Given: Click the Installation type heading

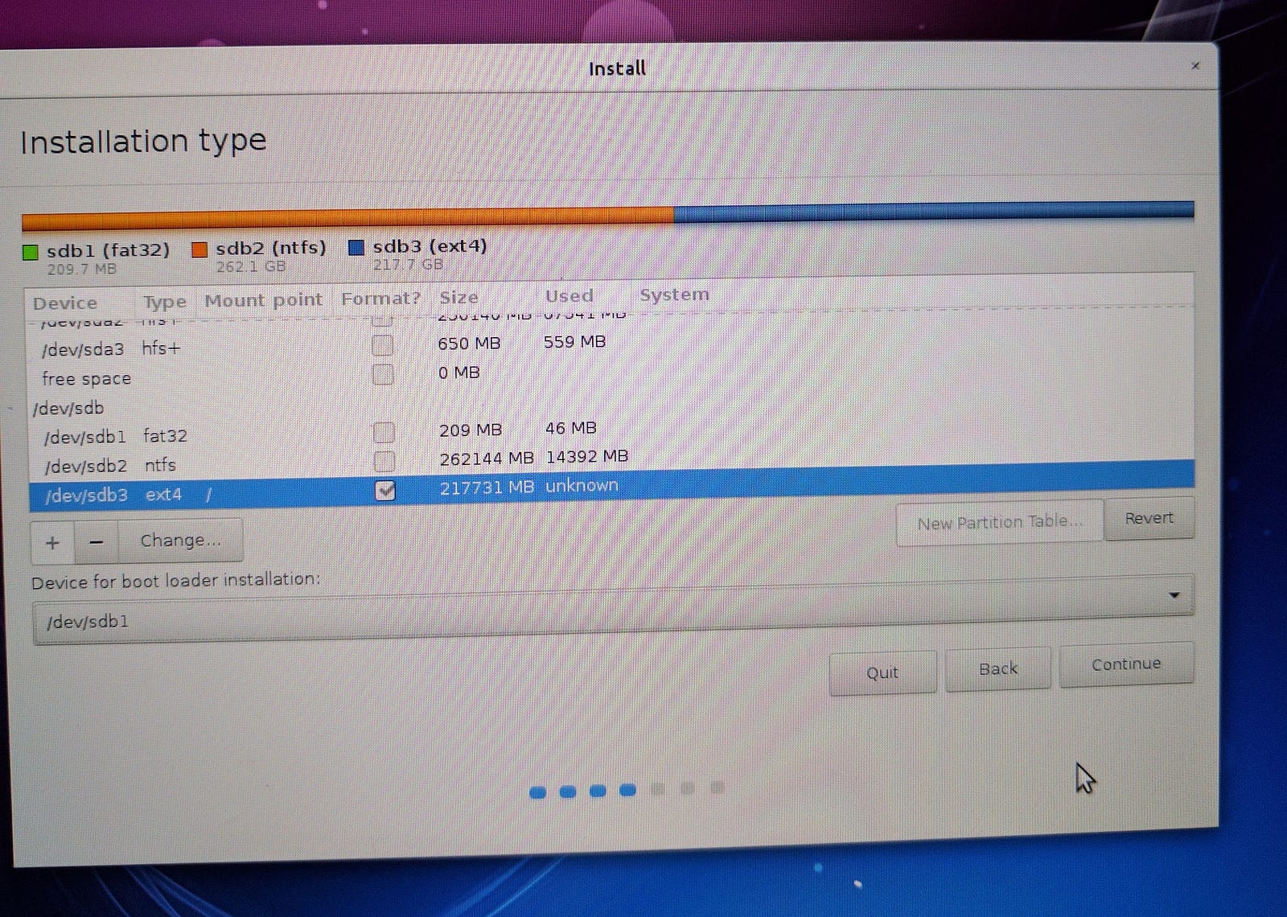Looking at the screenshot, I should pos(143,142).
